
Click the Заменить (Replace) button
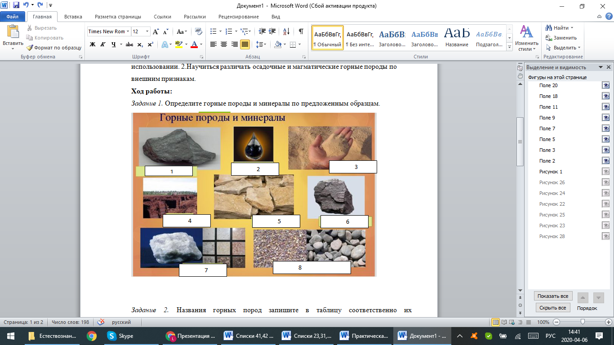(561, 38)
